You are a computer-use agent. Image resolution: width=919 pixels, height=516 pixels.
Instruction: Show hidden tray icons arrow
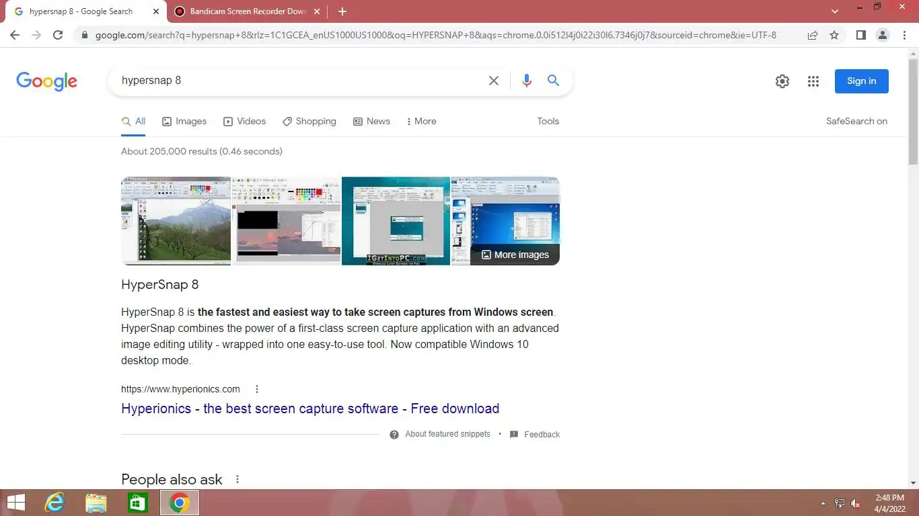click(823, 503)
